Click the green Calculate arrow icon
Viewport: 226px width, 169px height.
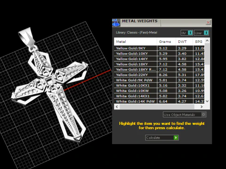tap(176, 138)
